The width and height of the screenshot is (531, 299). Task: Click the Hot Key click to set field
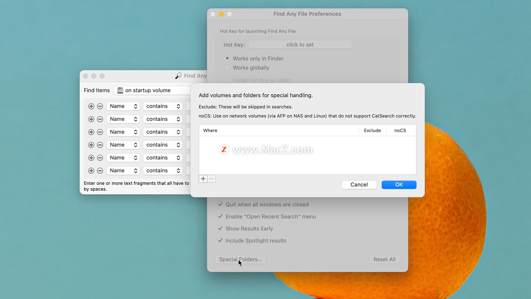click(x=300, y=45)
